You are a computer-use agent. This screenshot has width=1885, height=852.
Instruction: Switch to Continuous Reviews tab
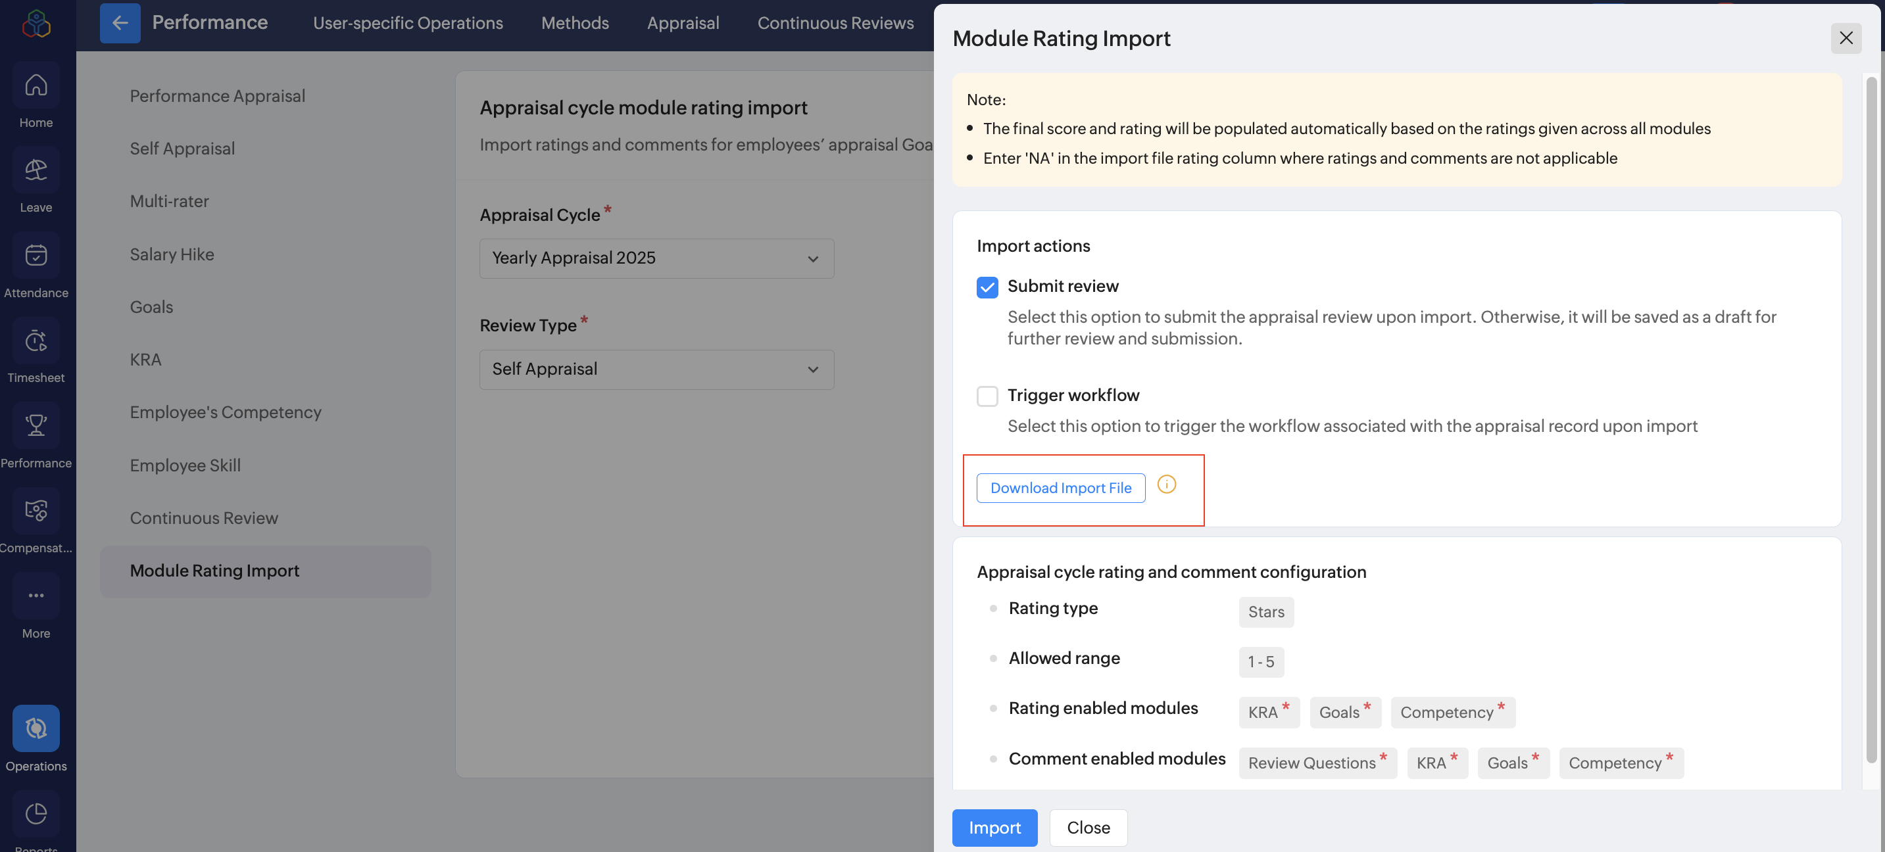coord(835,22)
